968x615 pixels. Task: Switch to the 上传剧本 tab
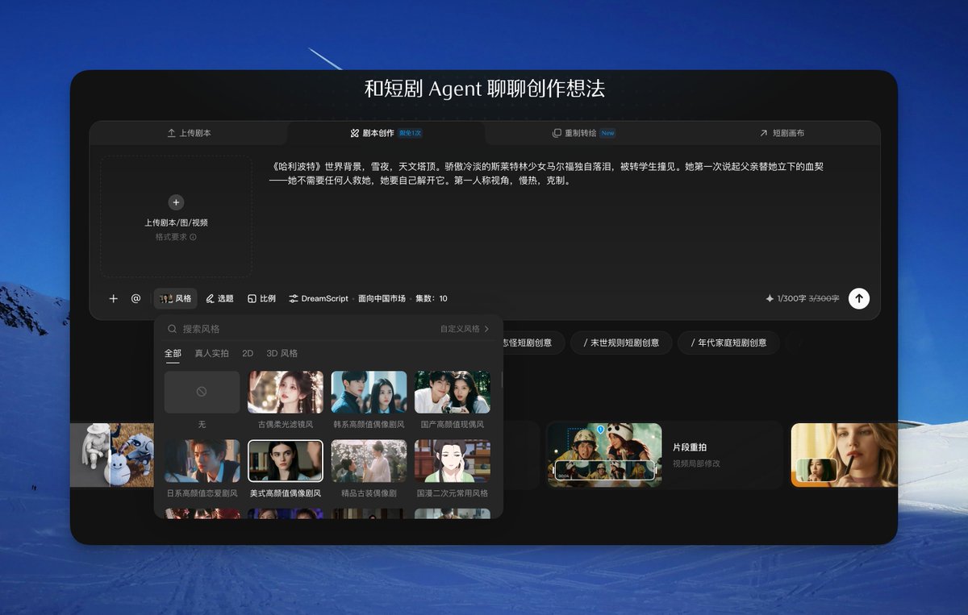coord(189,133)
